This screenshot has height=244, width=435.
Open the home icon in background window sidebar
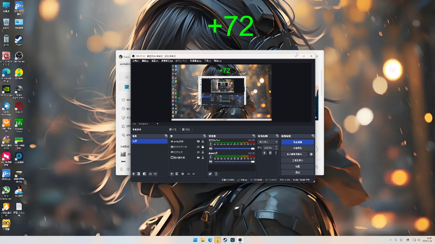(x=127, y=76)
